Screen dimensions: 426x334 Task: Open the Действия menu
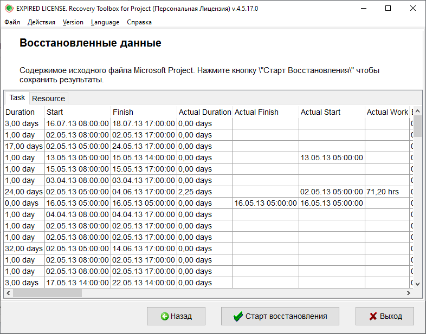point(41,22)
